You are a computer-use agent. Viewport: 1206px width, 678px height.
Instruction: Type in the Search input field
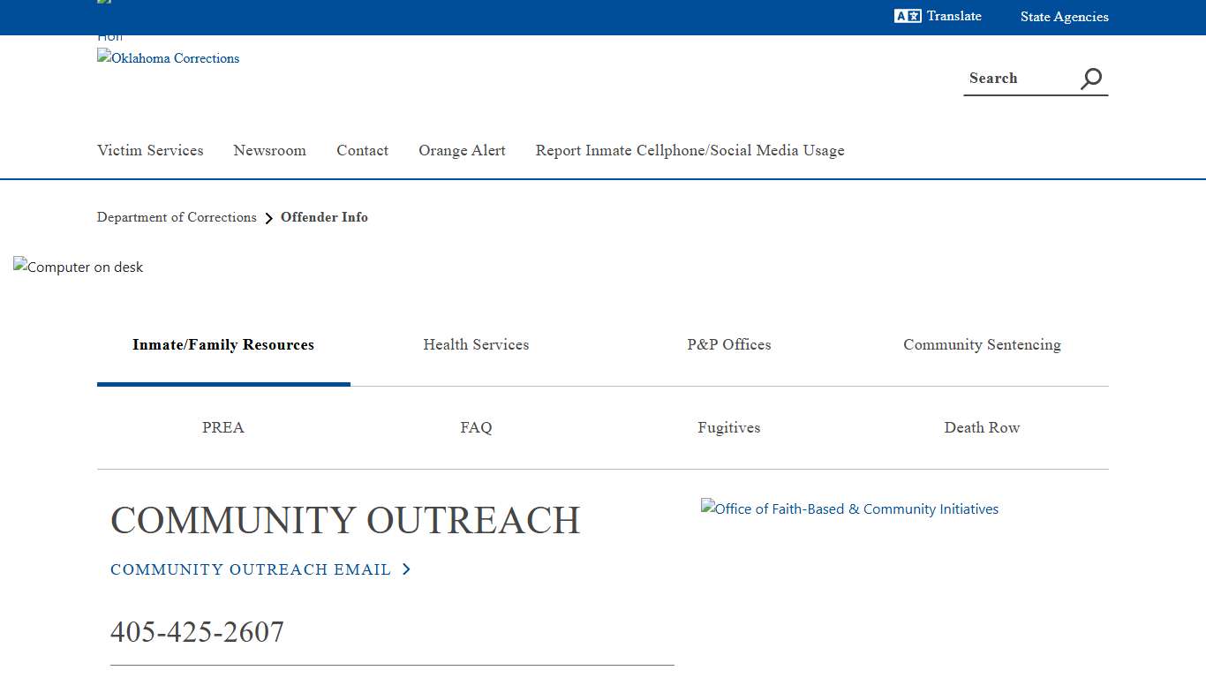point(1019,79)
